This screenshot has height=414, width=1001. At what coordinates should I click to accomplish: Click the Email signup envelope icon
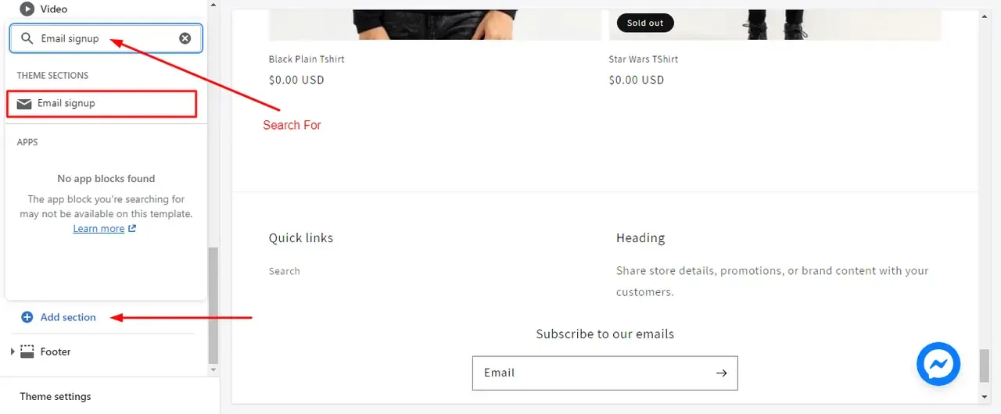point(24,104)
